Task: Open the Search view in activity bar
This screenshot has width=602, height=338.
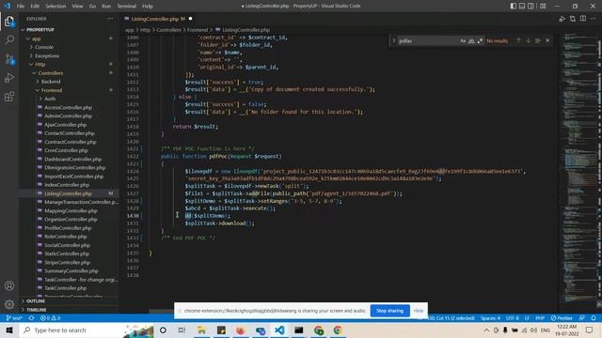Action: coord(9,39)
